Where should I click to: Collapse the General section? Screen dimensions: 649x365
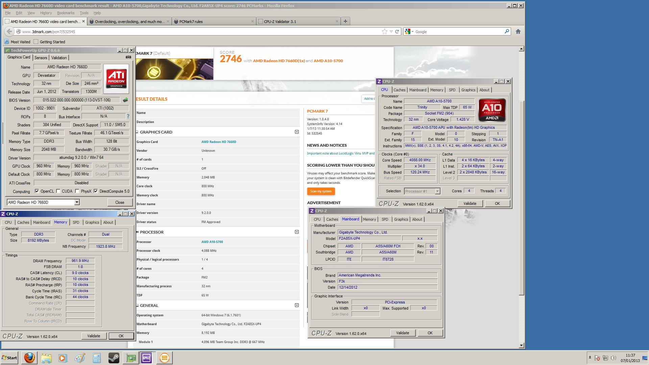coord(296,305)
